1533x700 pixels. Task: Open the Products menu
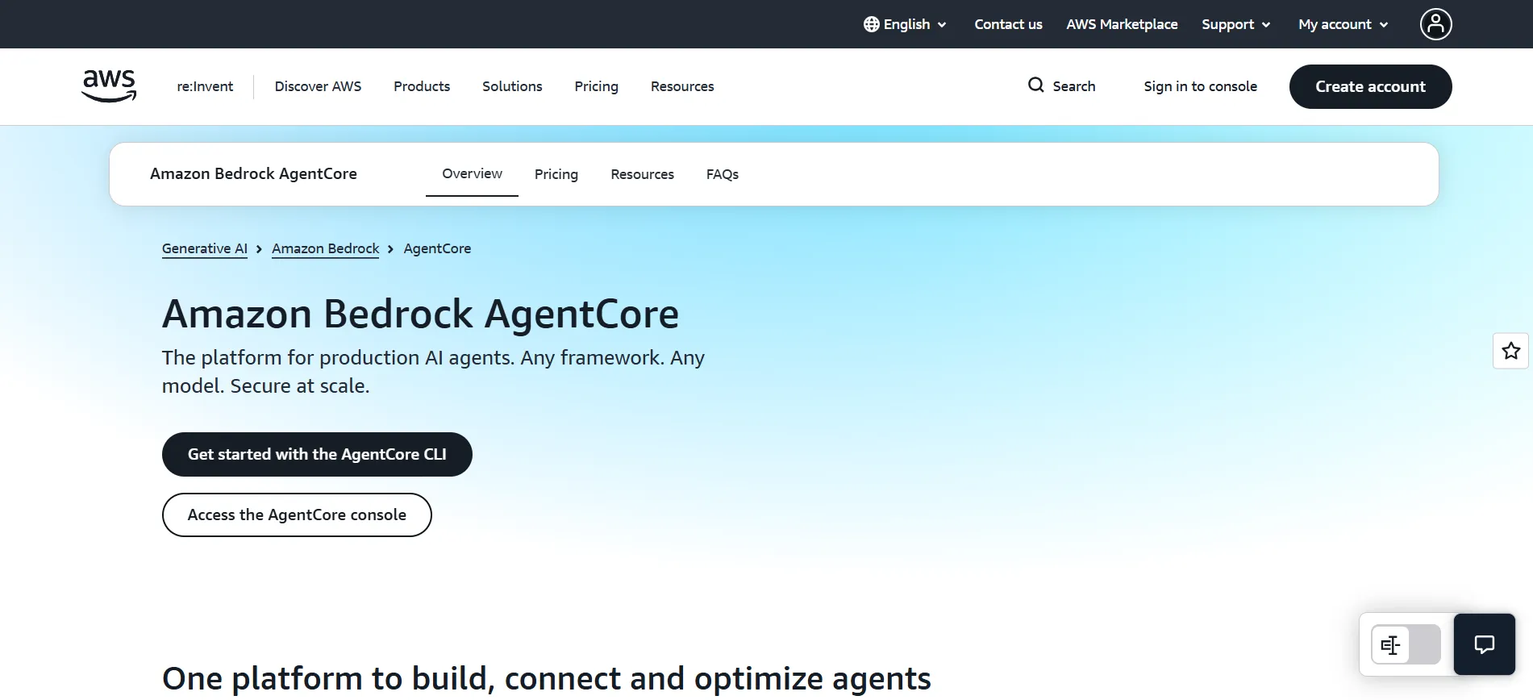click(x=422, y=86)
